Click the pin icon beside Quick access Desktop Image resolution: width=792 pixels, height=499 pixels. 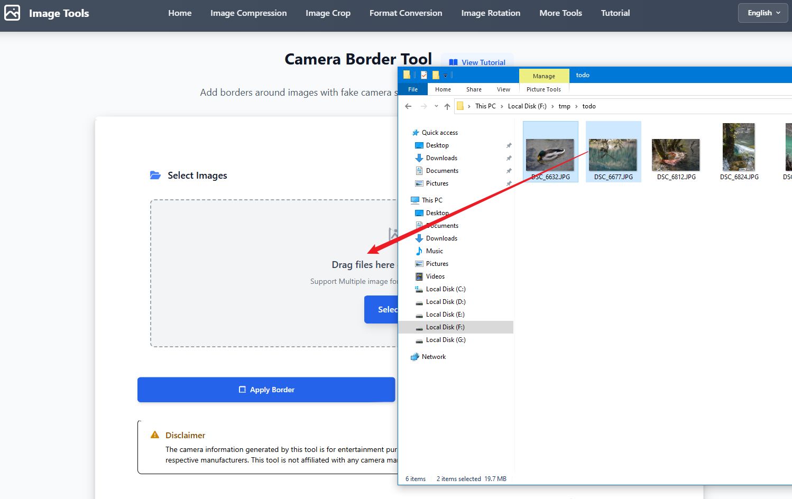pos(509,145)
